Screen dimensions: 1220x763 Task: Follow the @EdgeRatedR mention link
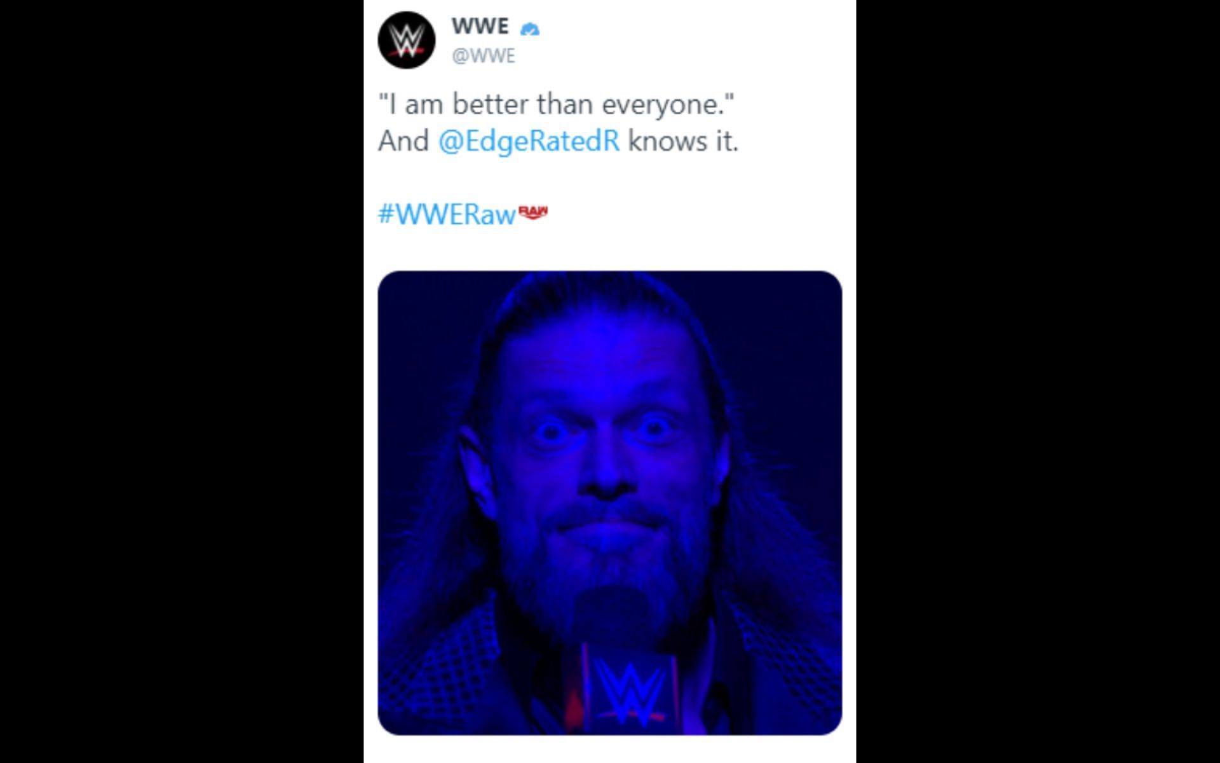(529, 141)
